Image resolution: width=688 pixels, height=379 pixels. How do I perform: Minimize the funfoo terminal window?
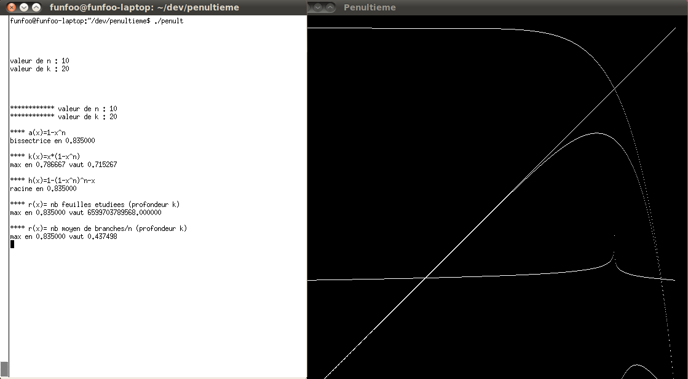click(x=24, y=7)
